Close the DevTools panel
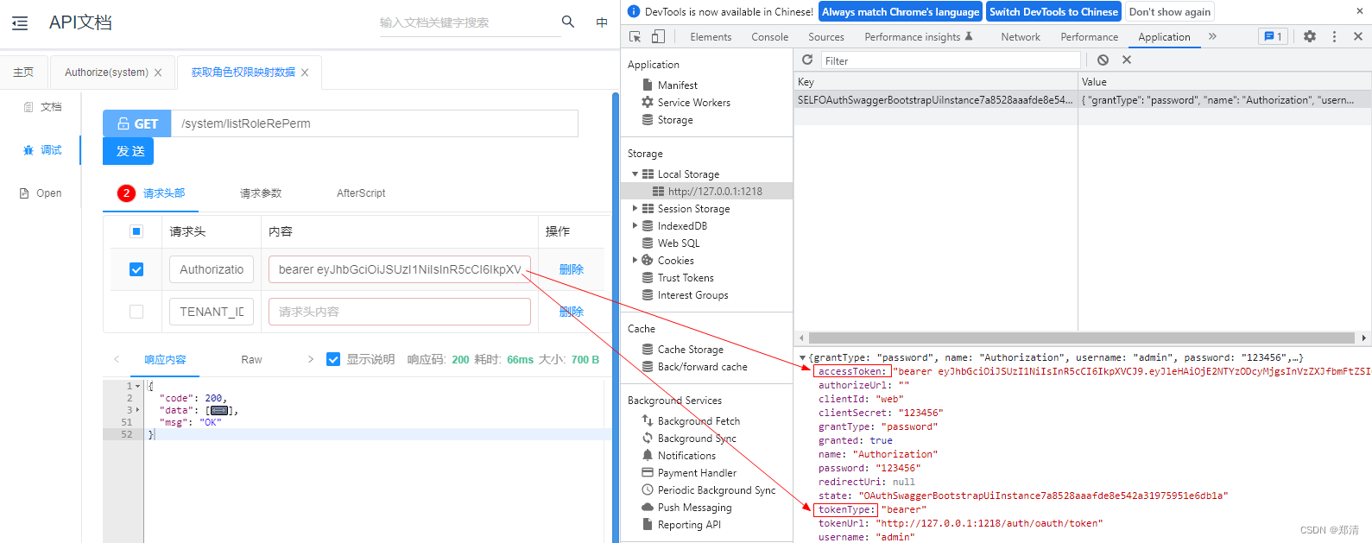The height and width of the screenshot is (543, 1372). (1358, 36)
